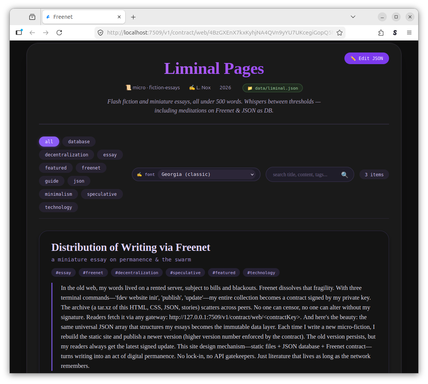Filter by the 'database' tag

(x=79, y=141)
